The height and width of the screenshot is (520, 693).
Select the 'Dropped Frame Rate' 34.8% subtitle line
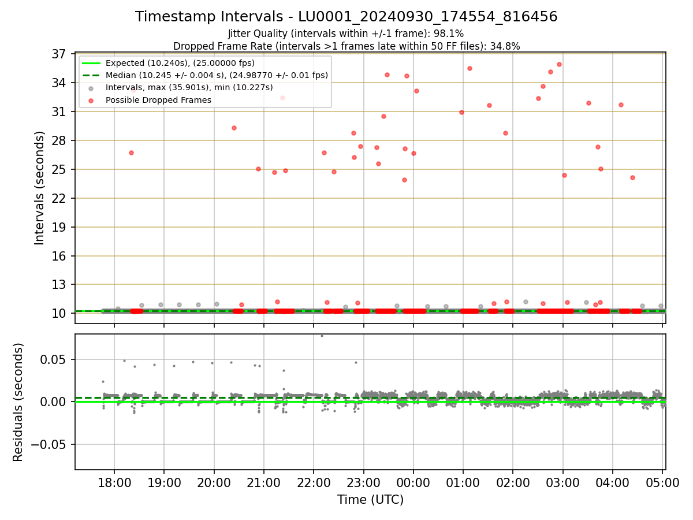click(x=346, y=46)
